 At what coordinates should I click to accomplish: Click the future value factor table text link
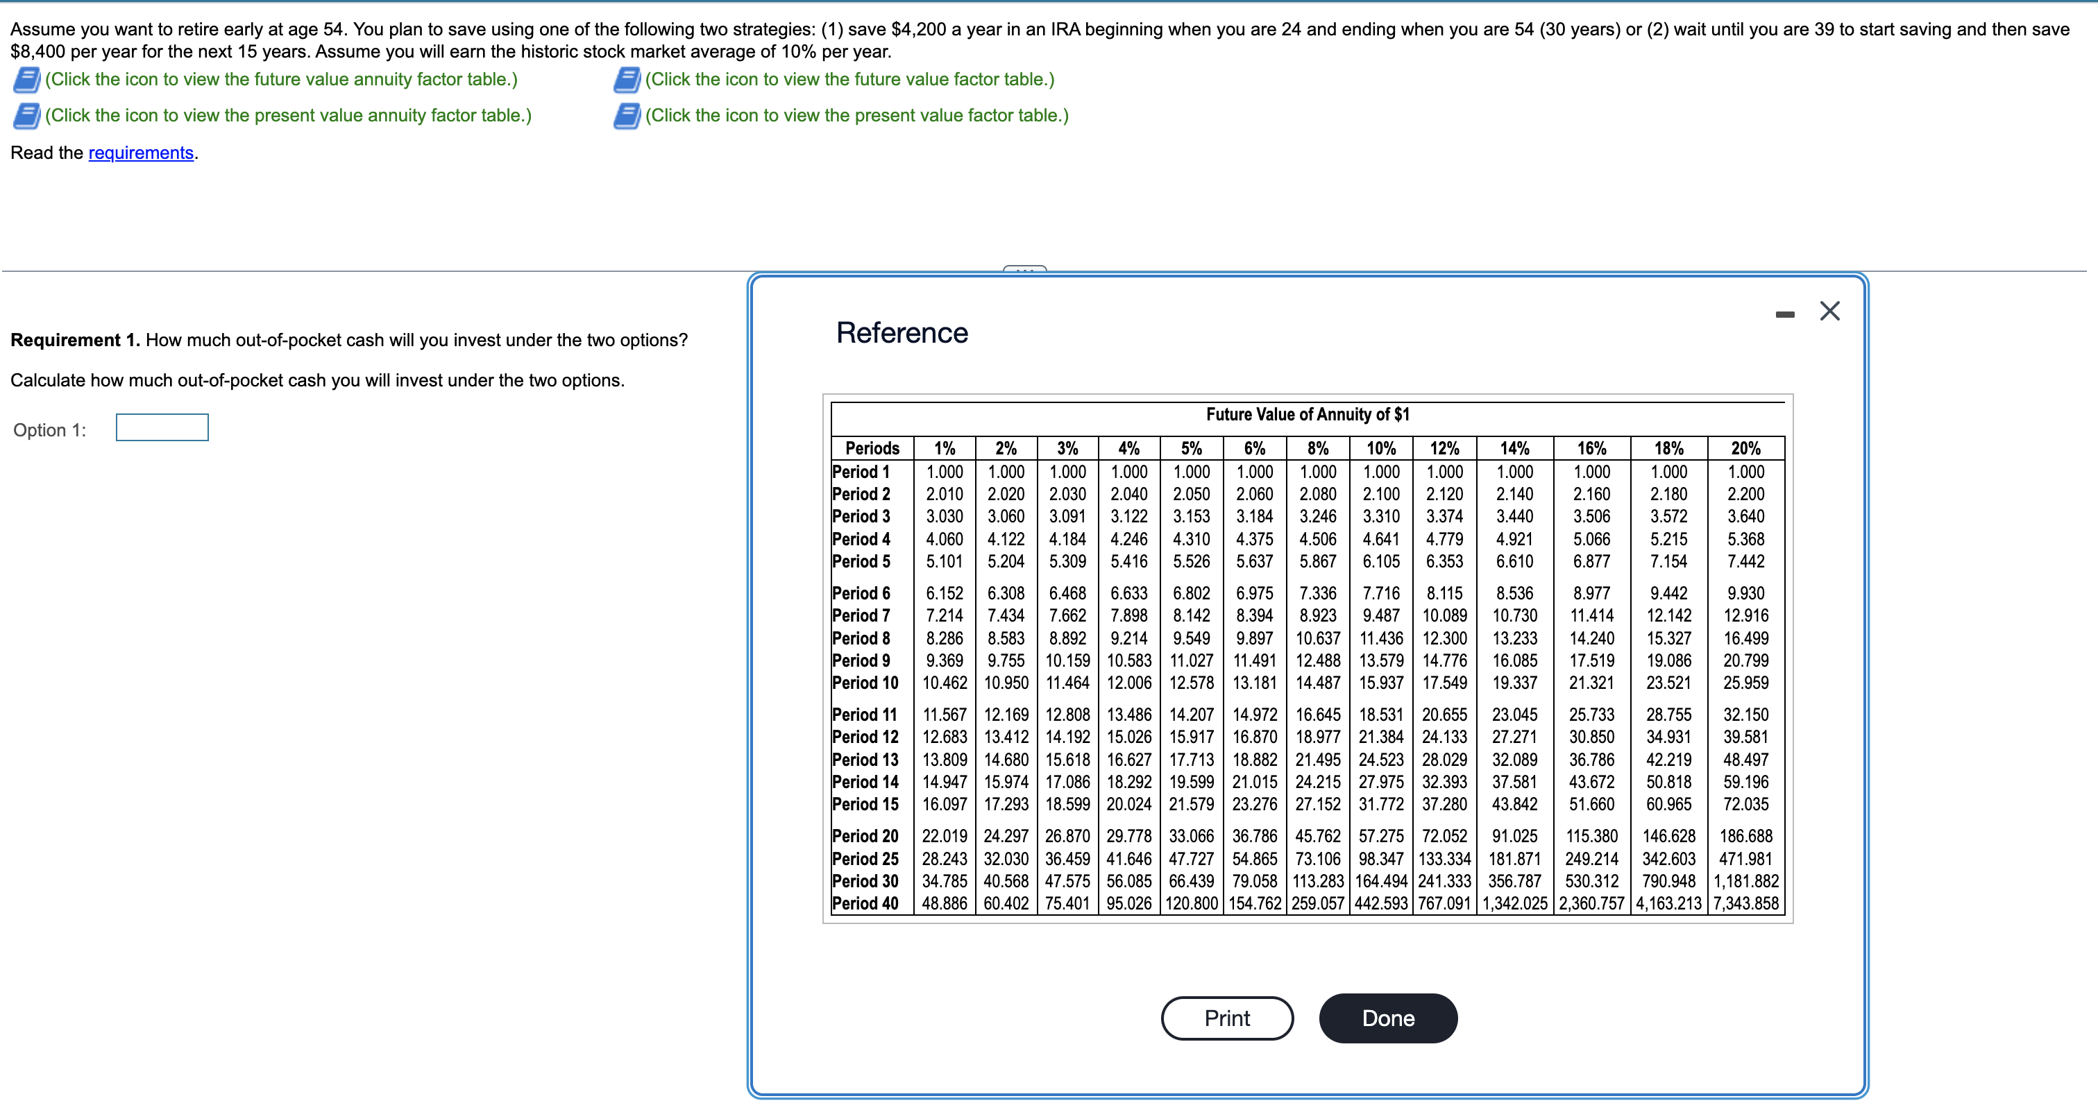click(x=849, y=80)
